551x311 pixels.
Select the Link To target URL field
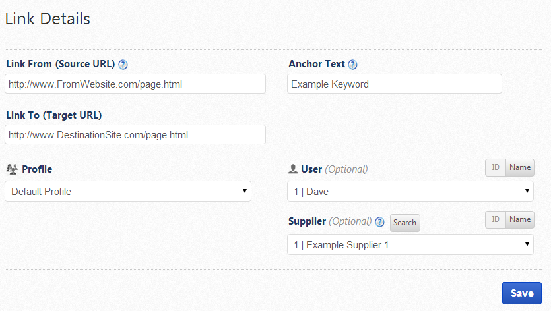tap(135, 134)
